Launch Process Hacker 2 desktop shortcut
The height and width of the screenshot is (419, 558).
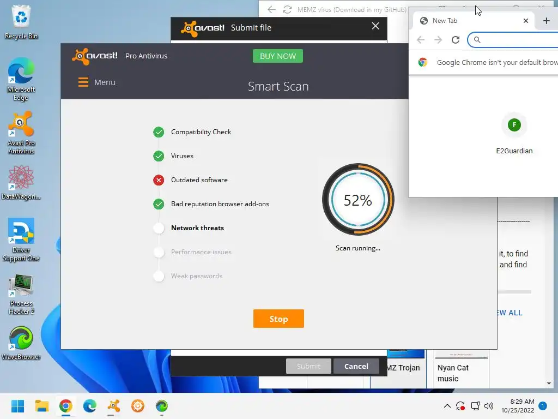tap(21, 294)
